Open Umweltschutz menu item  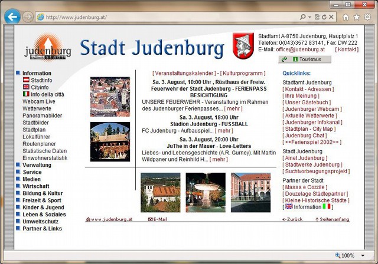click(x=37, y=222)
